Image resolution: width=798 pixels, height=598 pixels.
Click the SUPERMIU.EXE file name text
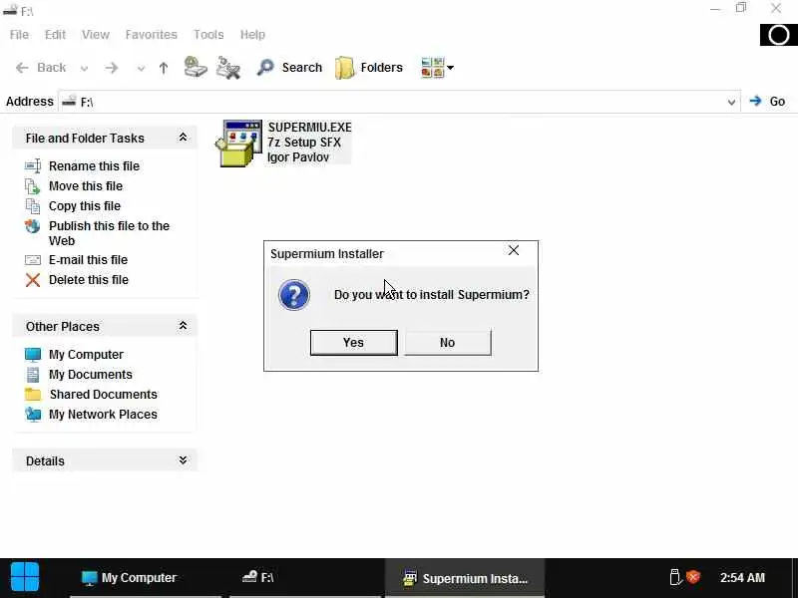click(x=309, y=128)
